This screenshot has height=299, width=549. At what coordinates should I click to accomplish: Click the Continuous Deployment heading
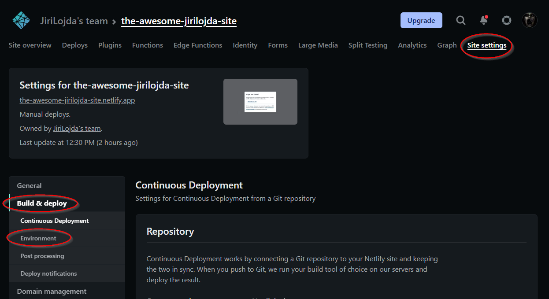coord(189,185)
